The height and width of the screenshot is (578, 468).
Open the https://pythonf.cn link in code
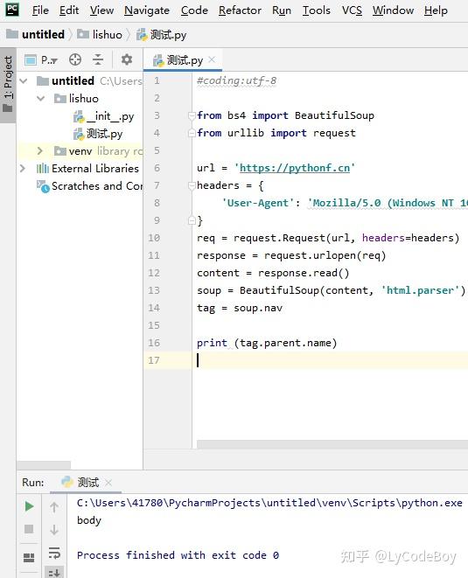pos(295,168)
